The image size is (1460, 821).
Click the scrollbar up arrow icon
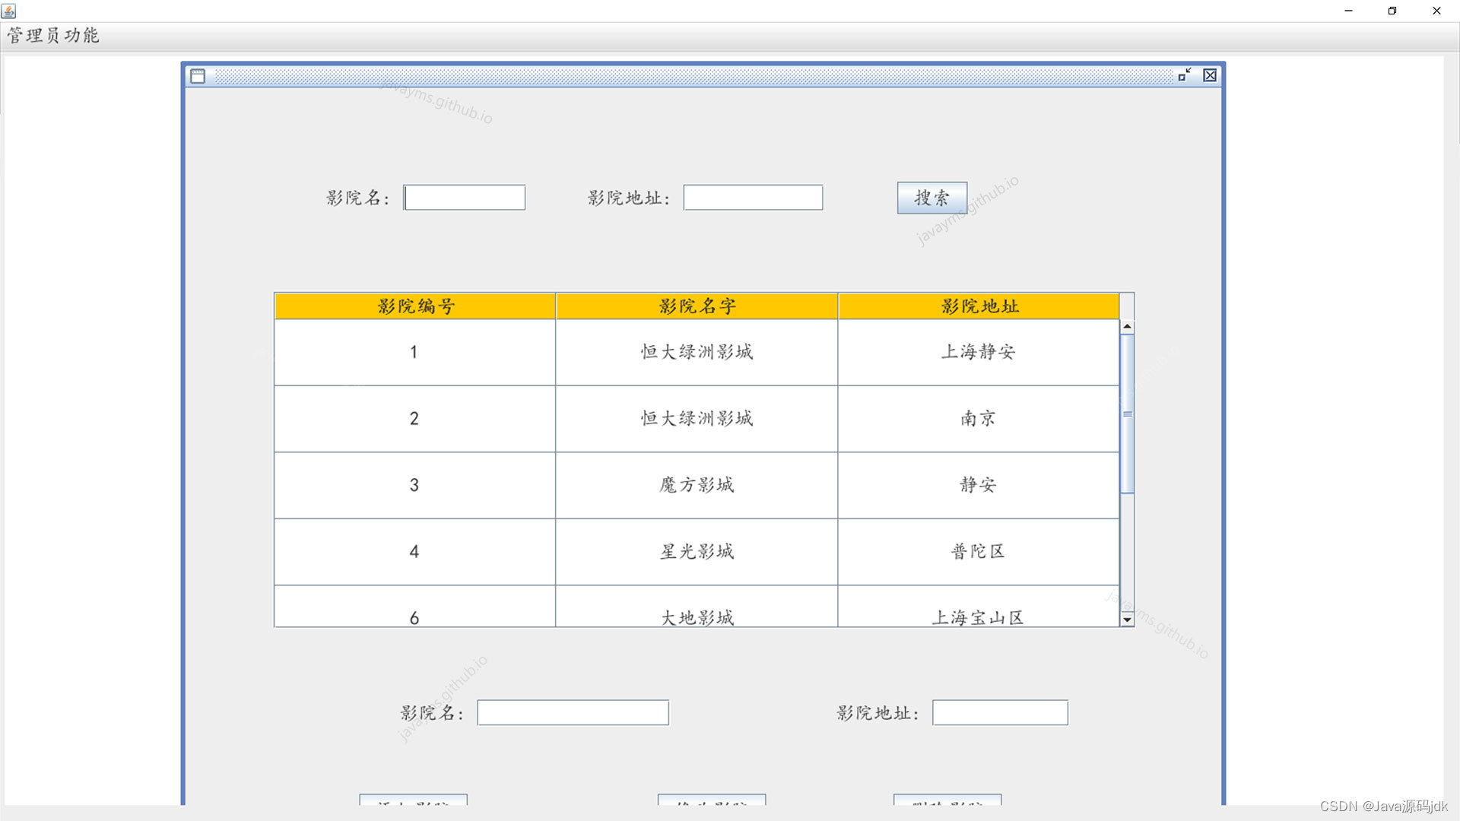pos(1126,325)
